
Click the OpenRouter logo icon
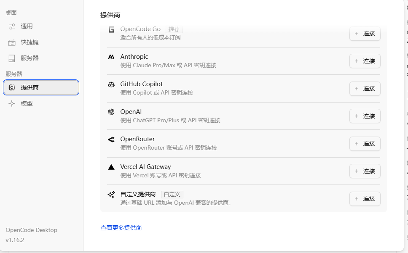pos(111,140)
